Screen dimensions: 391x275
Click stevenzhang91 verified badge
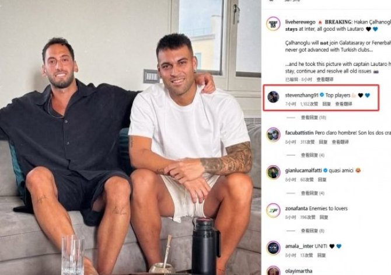pos(322,95)
